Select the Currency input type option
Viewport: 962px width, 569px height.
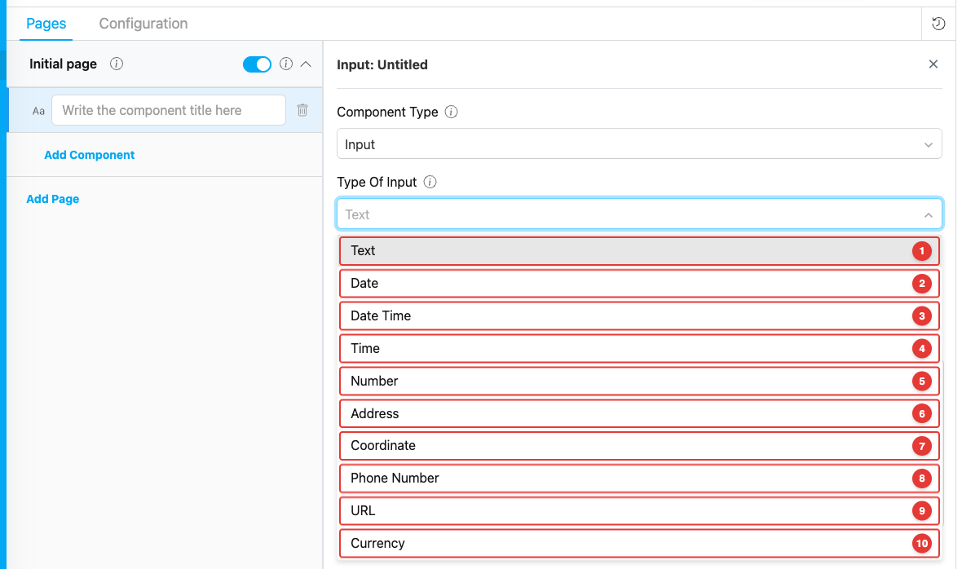click(639, 543)
